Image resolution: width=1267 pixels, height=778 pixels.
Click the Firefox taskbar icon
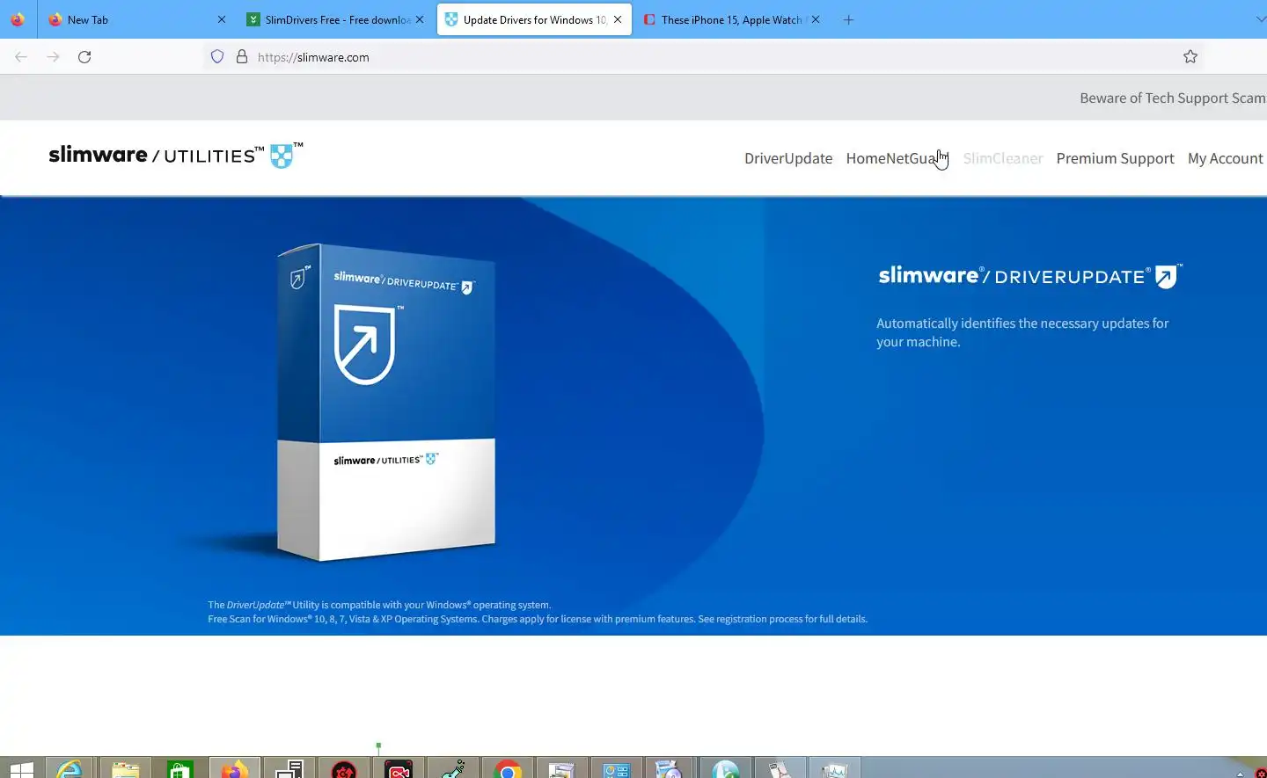coord(234,769)
